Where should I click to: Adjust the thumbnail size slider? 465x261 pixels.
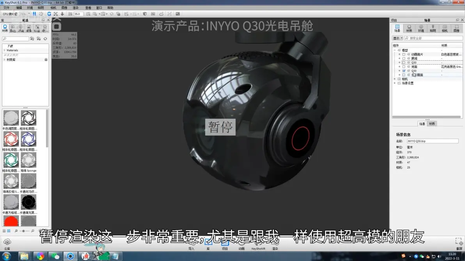click(x=24, y=231)
